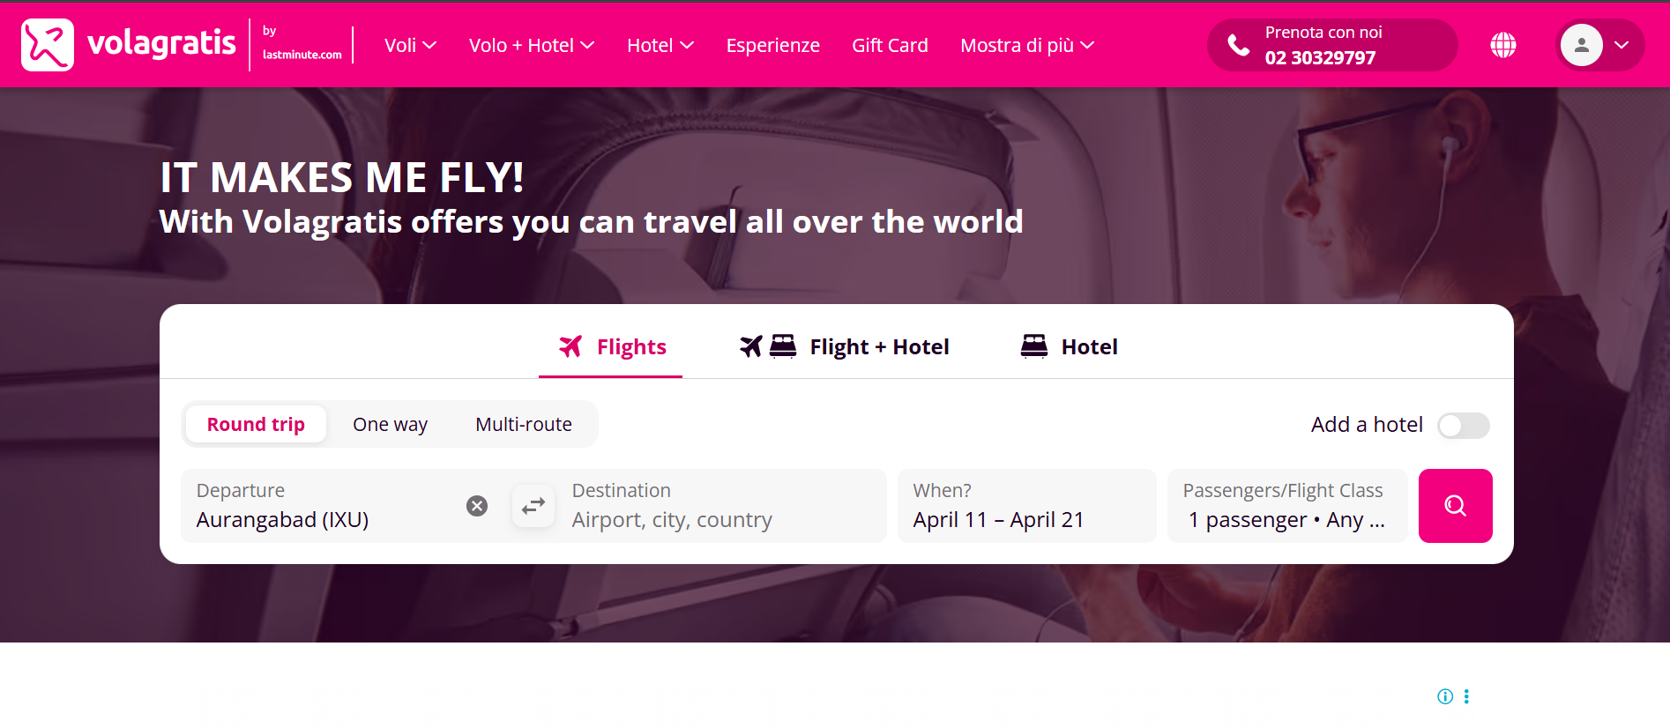Image resolution: width=1670 pixels, height=728 pixels.
Task: Open the Gift Card link
Action: (x=890, y=46)
